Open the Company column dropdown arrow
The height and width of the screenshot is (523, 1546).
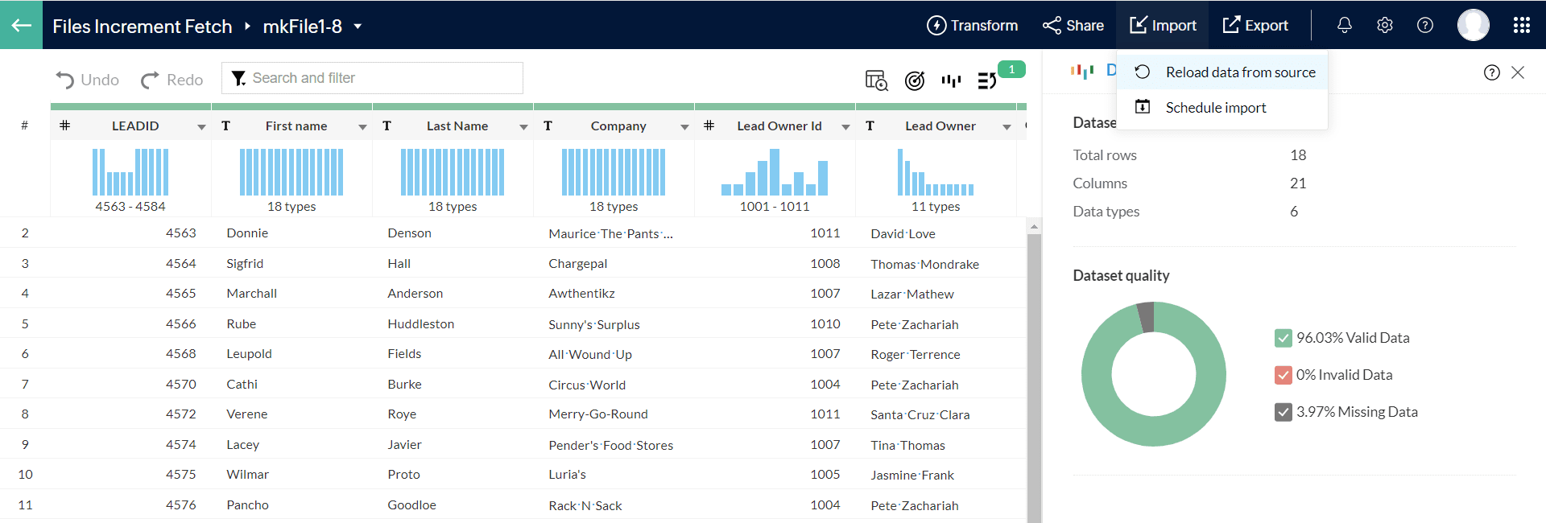(684, 127)
